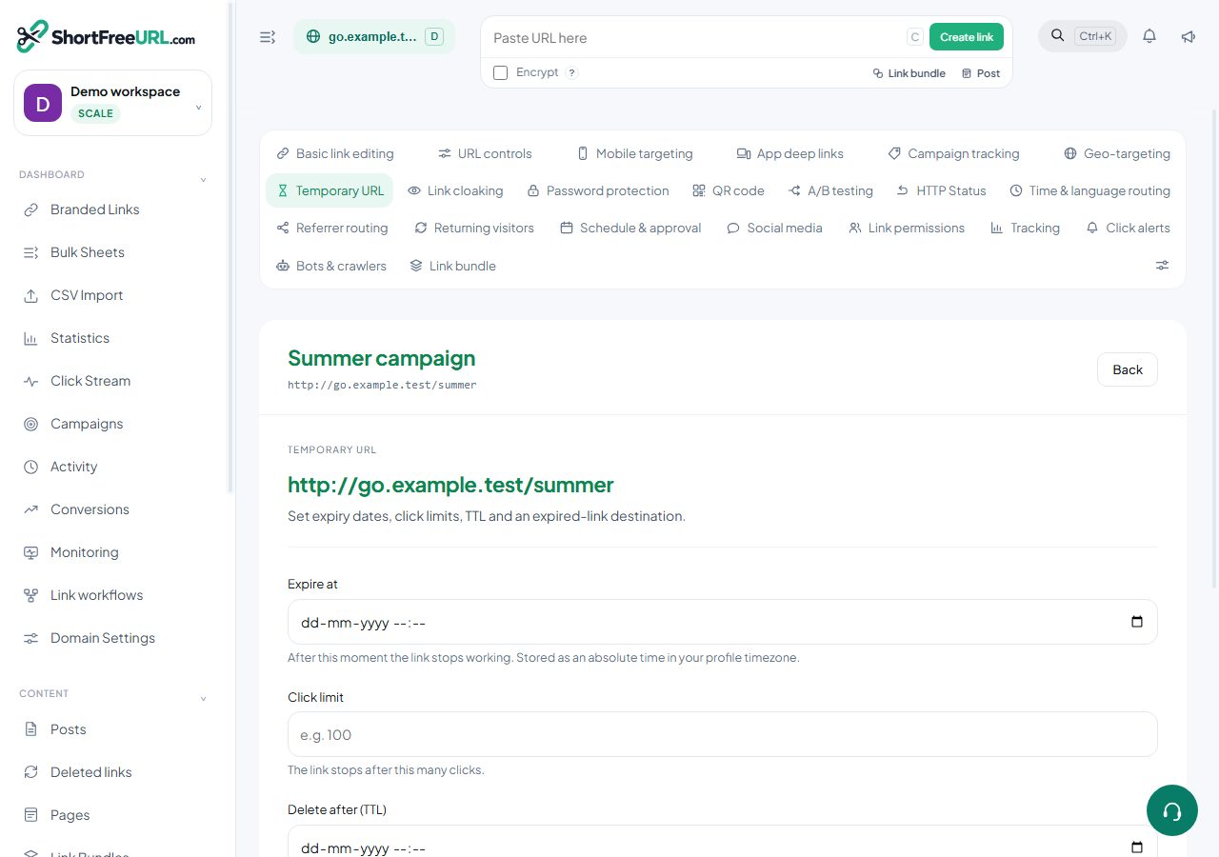Click the tab settings sliders icon
This screenshot has width=1219, height=857.
[x=1162, y=266]
